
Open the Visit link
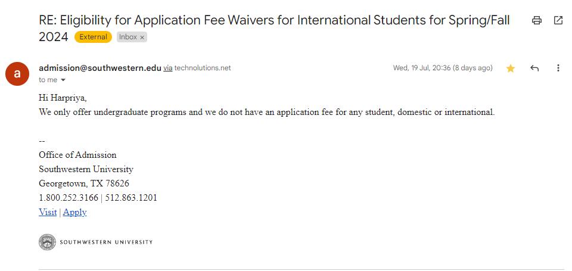click(48, 212)
